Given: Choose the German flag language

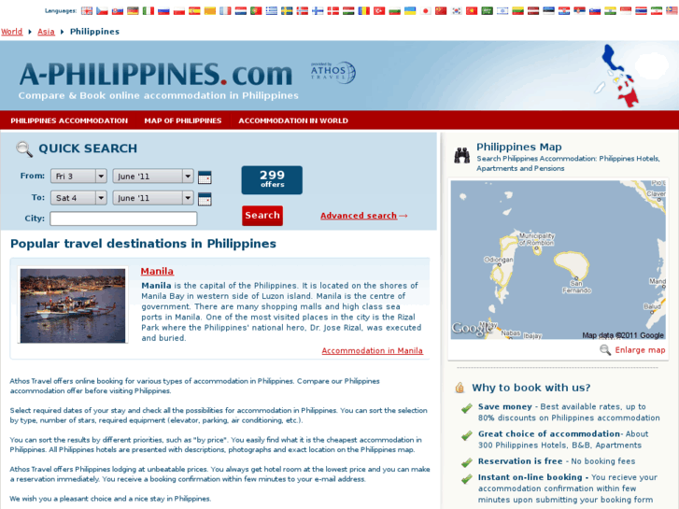Looking at the screenshot, I should pos(133,11).
